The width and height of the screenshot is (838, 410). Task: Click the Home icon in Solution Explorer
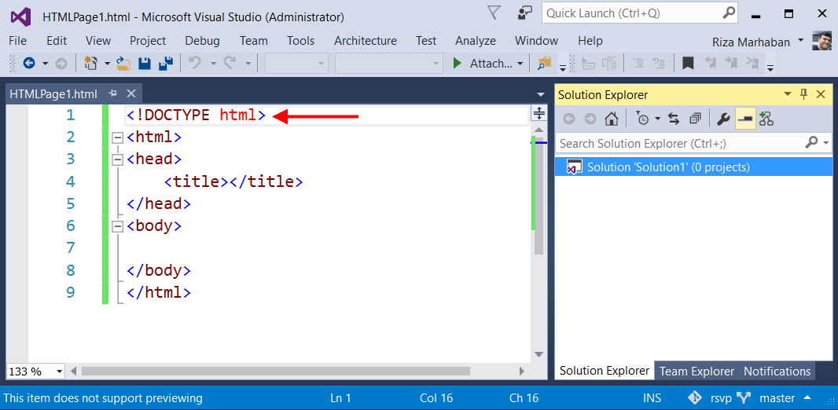(x=611, y=119)
